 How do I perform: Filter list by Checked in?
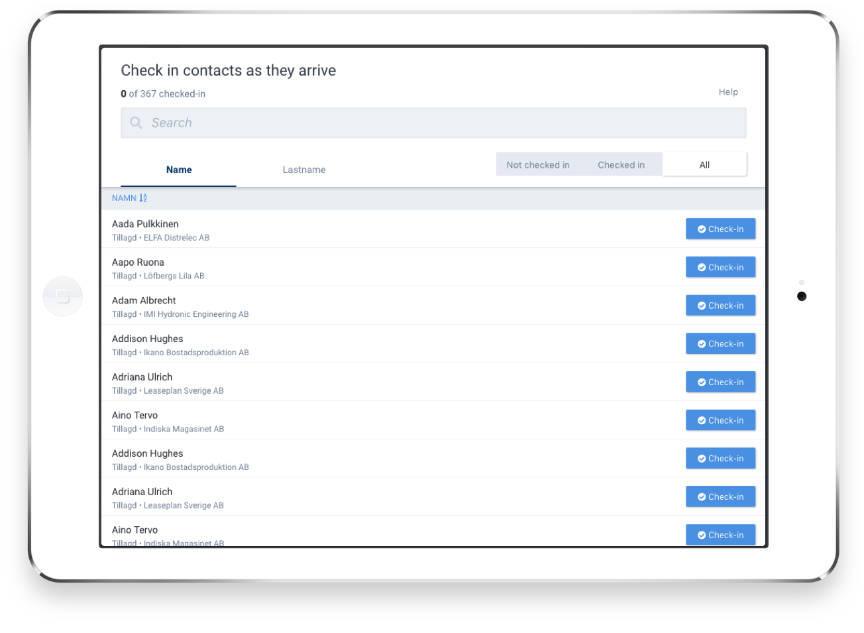pos(621,165)
